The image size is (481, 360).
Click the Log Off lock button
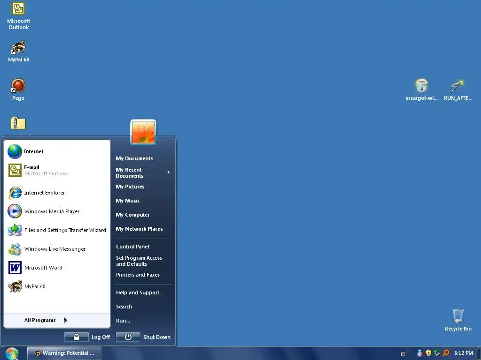77,337
